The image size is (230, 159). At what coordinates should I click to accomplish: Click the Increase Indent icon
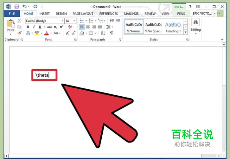(118, 21)
